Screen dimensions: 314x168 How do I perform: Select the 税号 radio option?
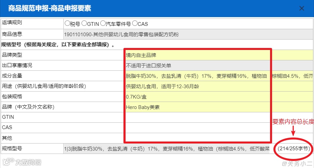(67, 23)
